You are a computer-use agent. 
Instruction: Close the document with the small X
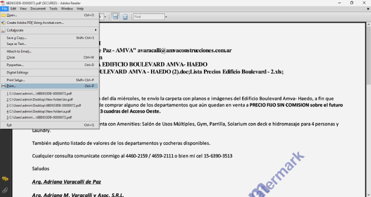pos(368,9)
